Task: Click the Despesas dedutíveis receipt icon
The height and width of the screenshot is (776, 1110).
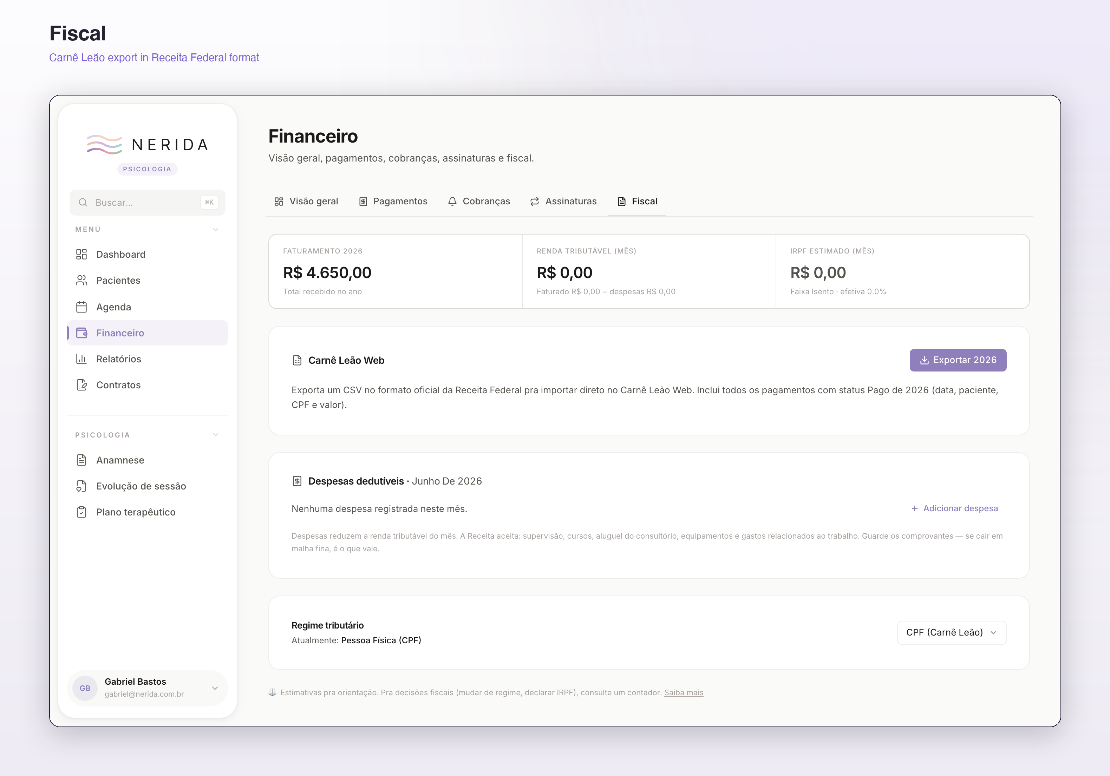Action: click(297, 481)
